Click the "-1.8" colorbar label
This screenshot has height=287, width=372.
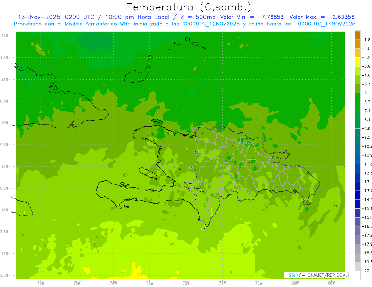click(x=366, y=40)
